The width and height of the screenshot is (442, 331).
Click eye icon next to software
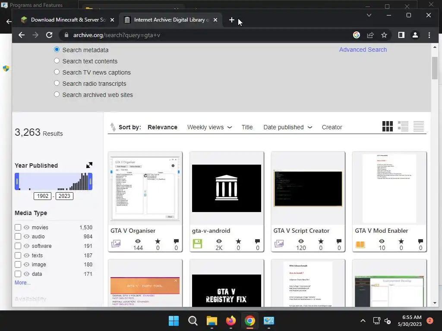tap(26, 246)
